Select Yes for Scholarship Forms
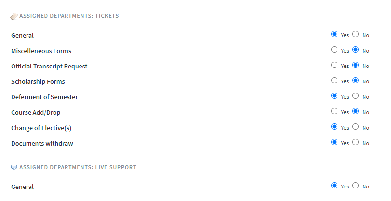Viewport: 391px width, 201px height. 334,80
